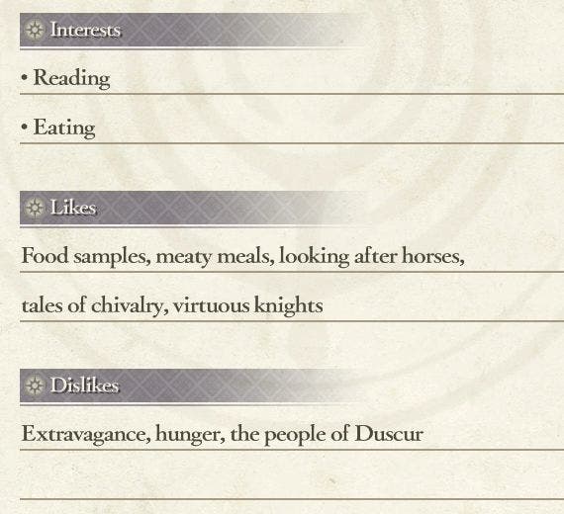Click the bullet before Reading
The height and width of the screenshot is (514, 564).
24,77
